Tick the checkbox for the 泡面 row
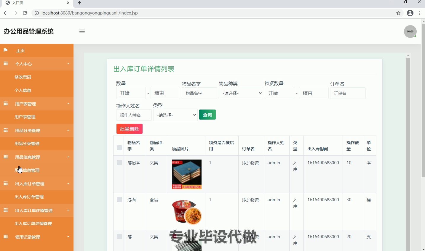Image resolution: width=425 pixels, height=251 pixels. 119,199
